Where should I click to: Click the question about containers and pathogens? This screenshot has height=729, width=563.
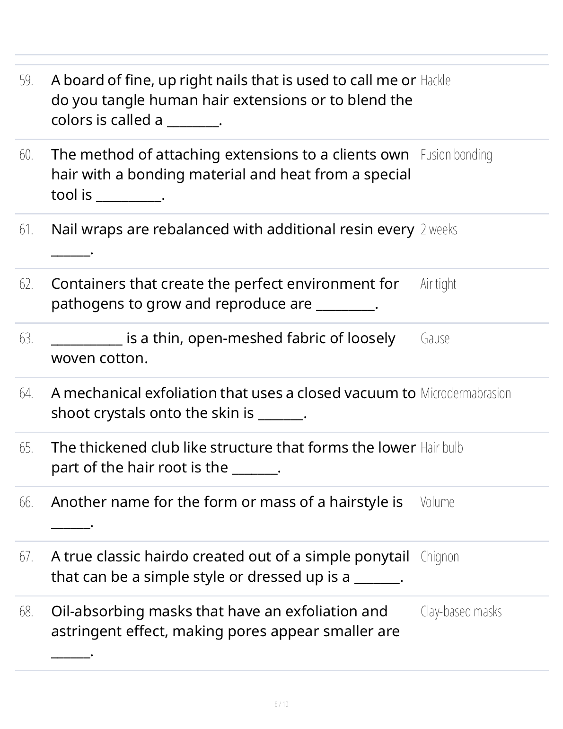[x=225, y=294]
